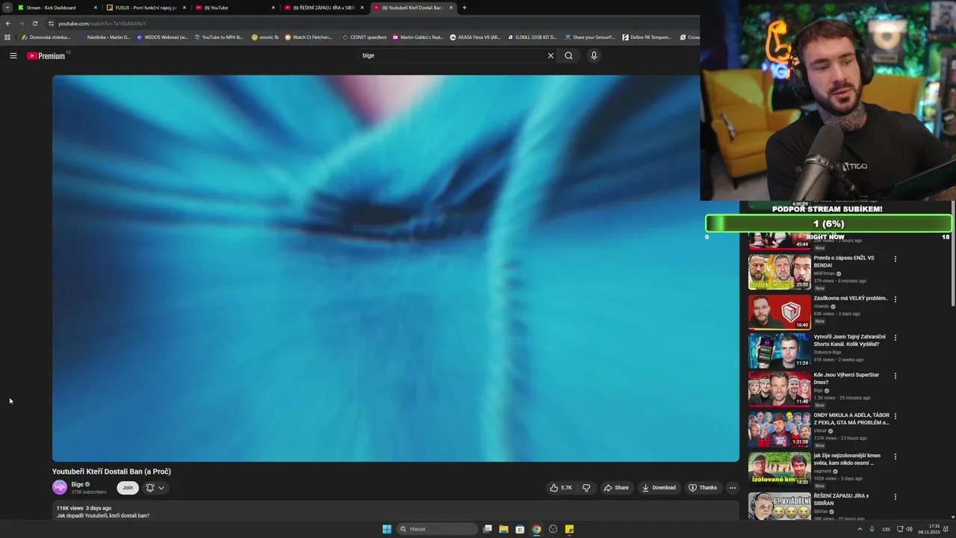
Task: Open 'ONDY MIKULA A ADÉLA' video thumbnail
Action: click(x=780, y=429)
